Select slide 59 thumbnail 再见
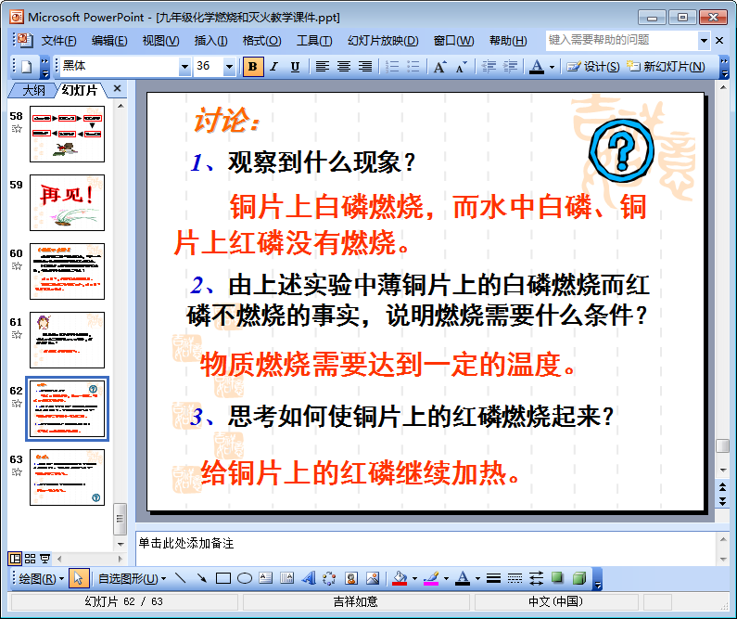This screenshot has width=737, height=619. click(x=67, y=202)
